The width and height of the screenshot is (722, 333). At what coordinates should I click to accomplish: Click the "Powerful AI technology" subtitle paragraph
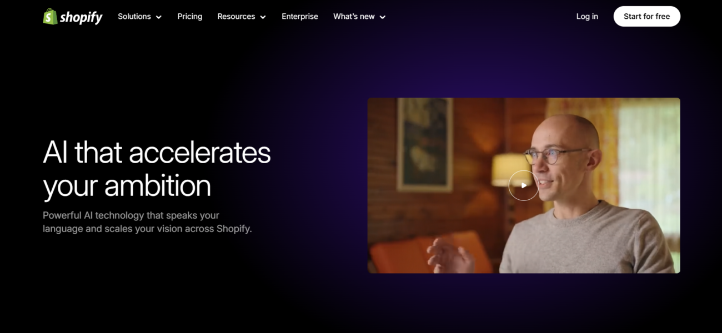click(x=147, y=221)
